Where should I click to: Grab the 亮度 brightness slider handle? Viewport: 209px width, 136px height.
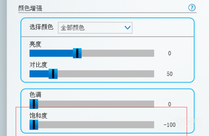77,53
